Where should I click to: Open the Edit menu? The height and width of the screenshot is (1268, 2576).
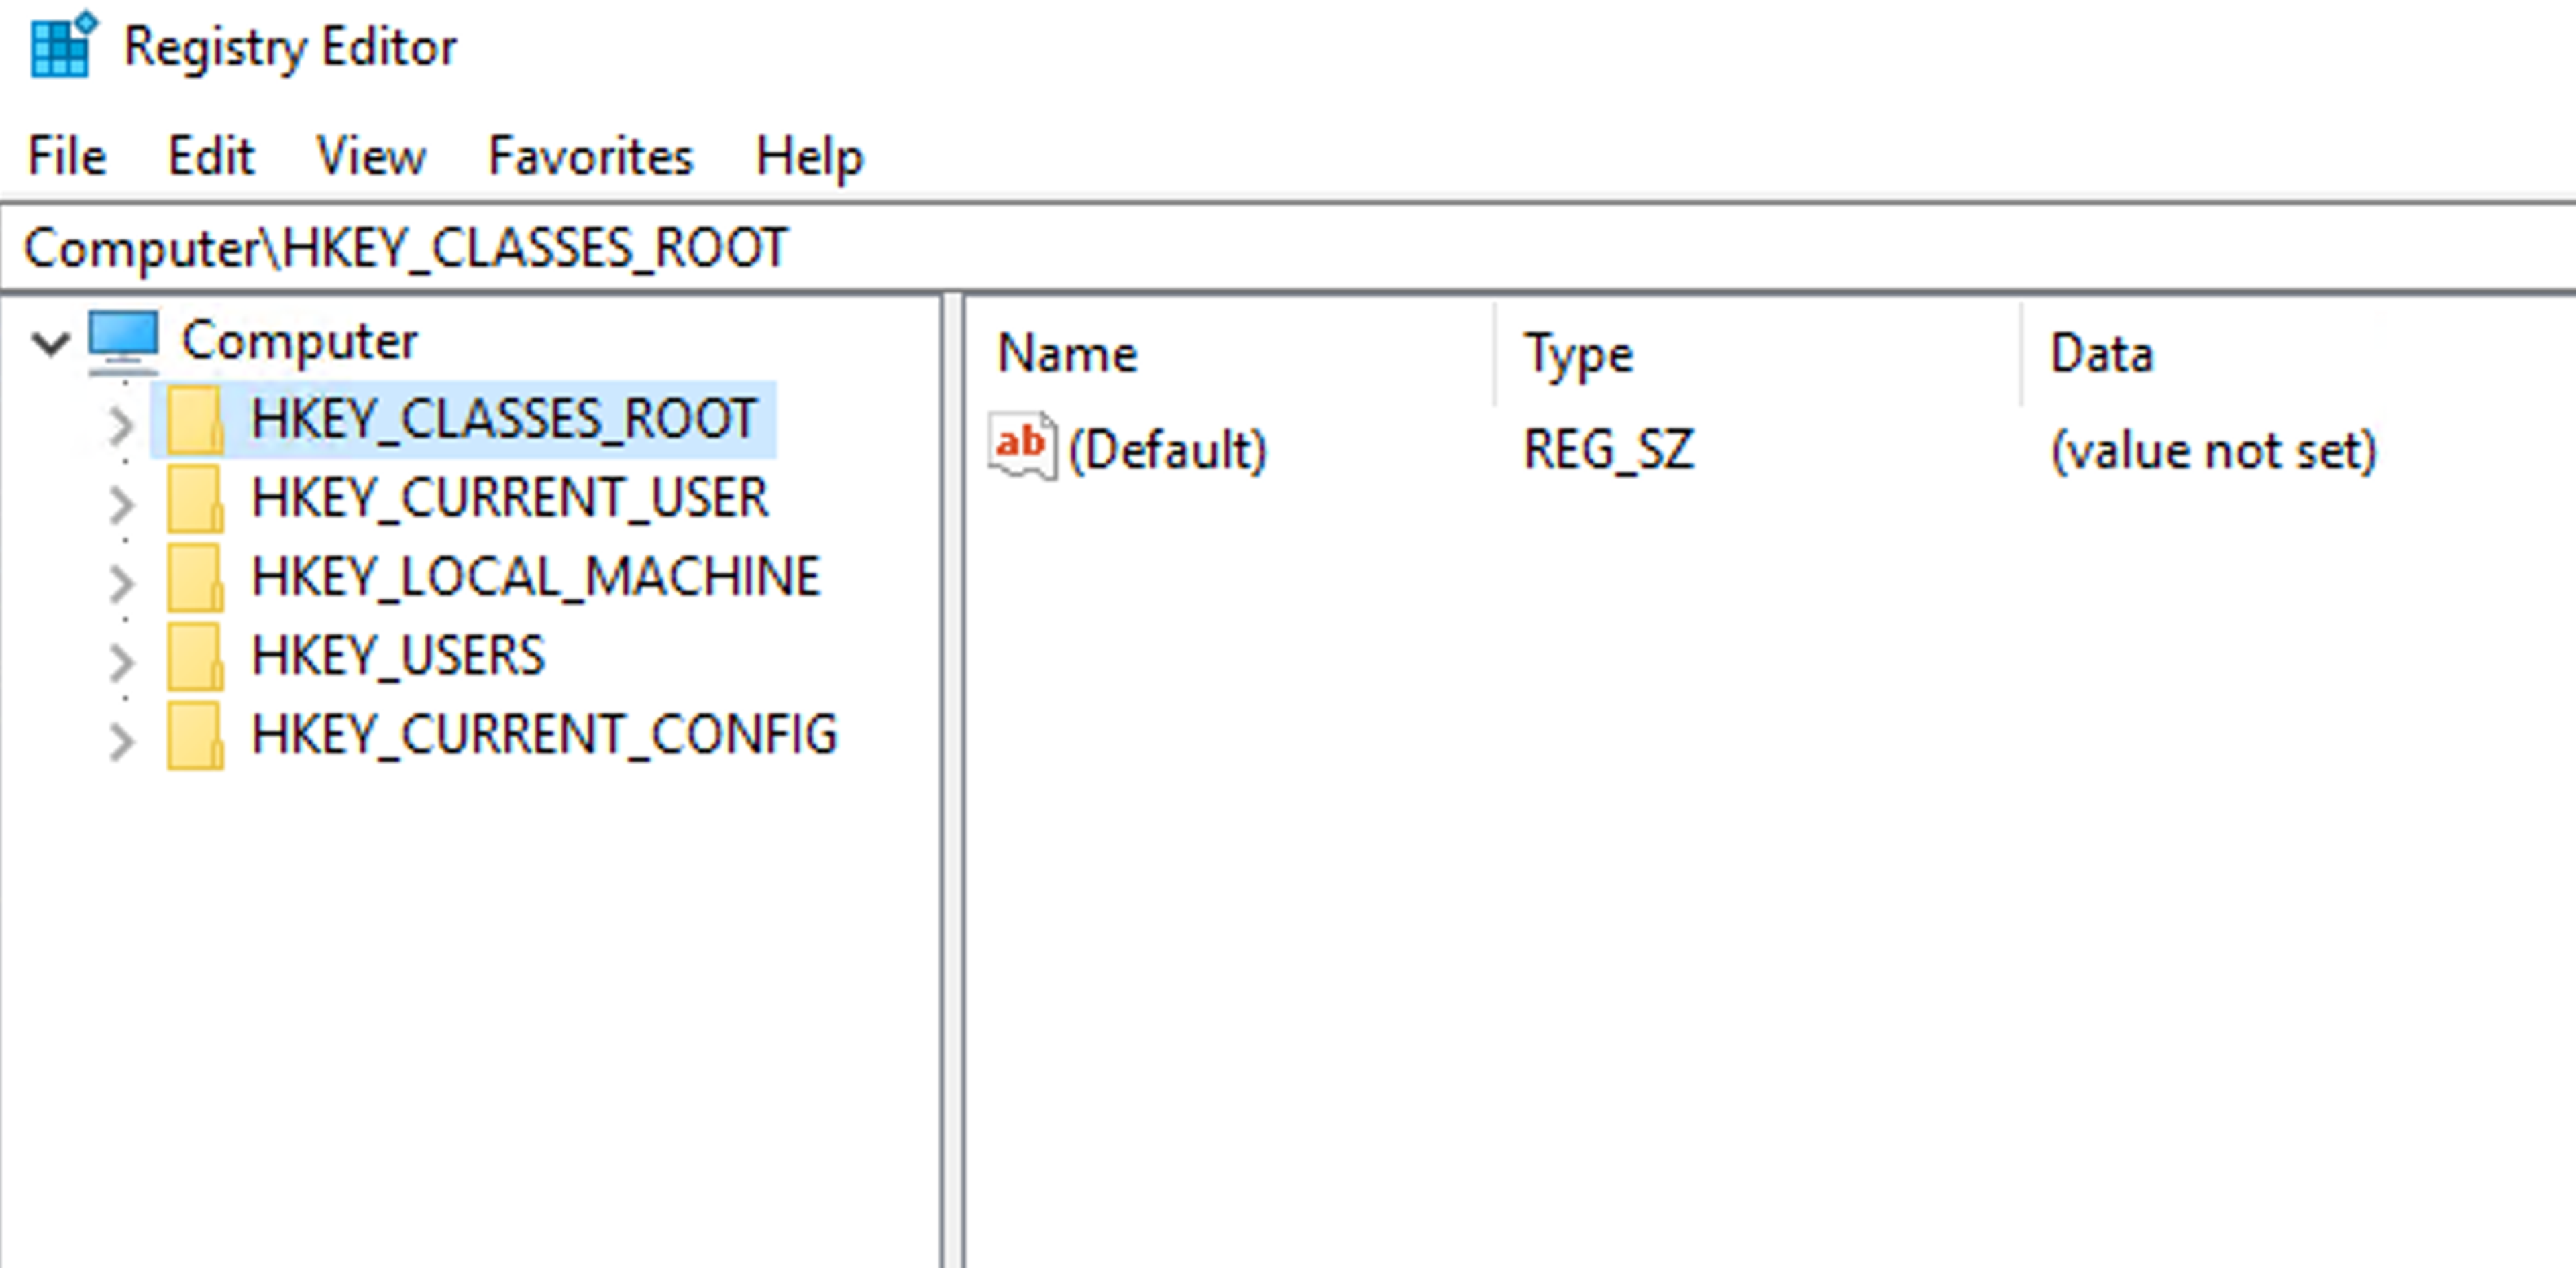(x=210, y=157)
